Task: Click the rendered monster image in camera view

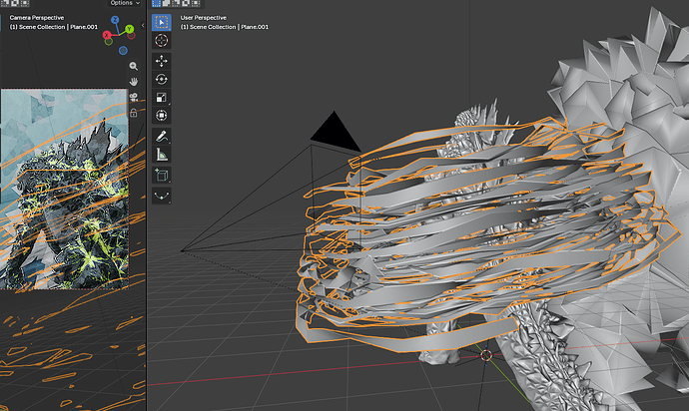Action: click(64, 190)
